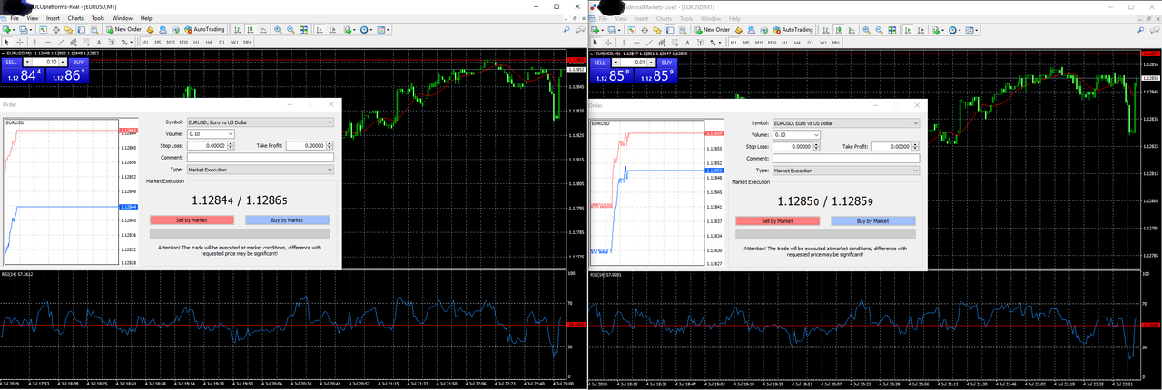This screenshot has height=390, width=1162.
Task: Open Data Window crosshair icon in left terminal
Action: coord(56,29)
